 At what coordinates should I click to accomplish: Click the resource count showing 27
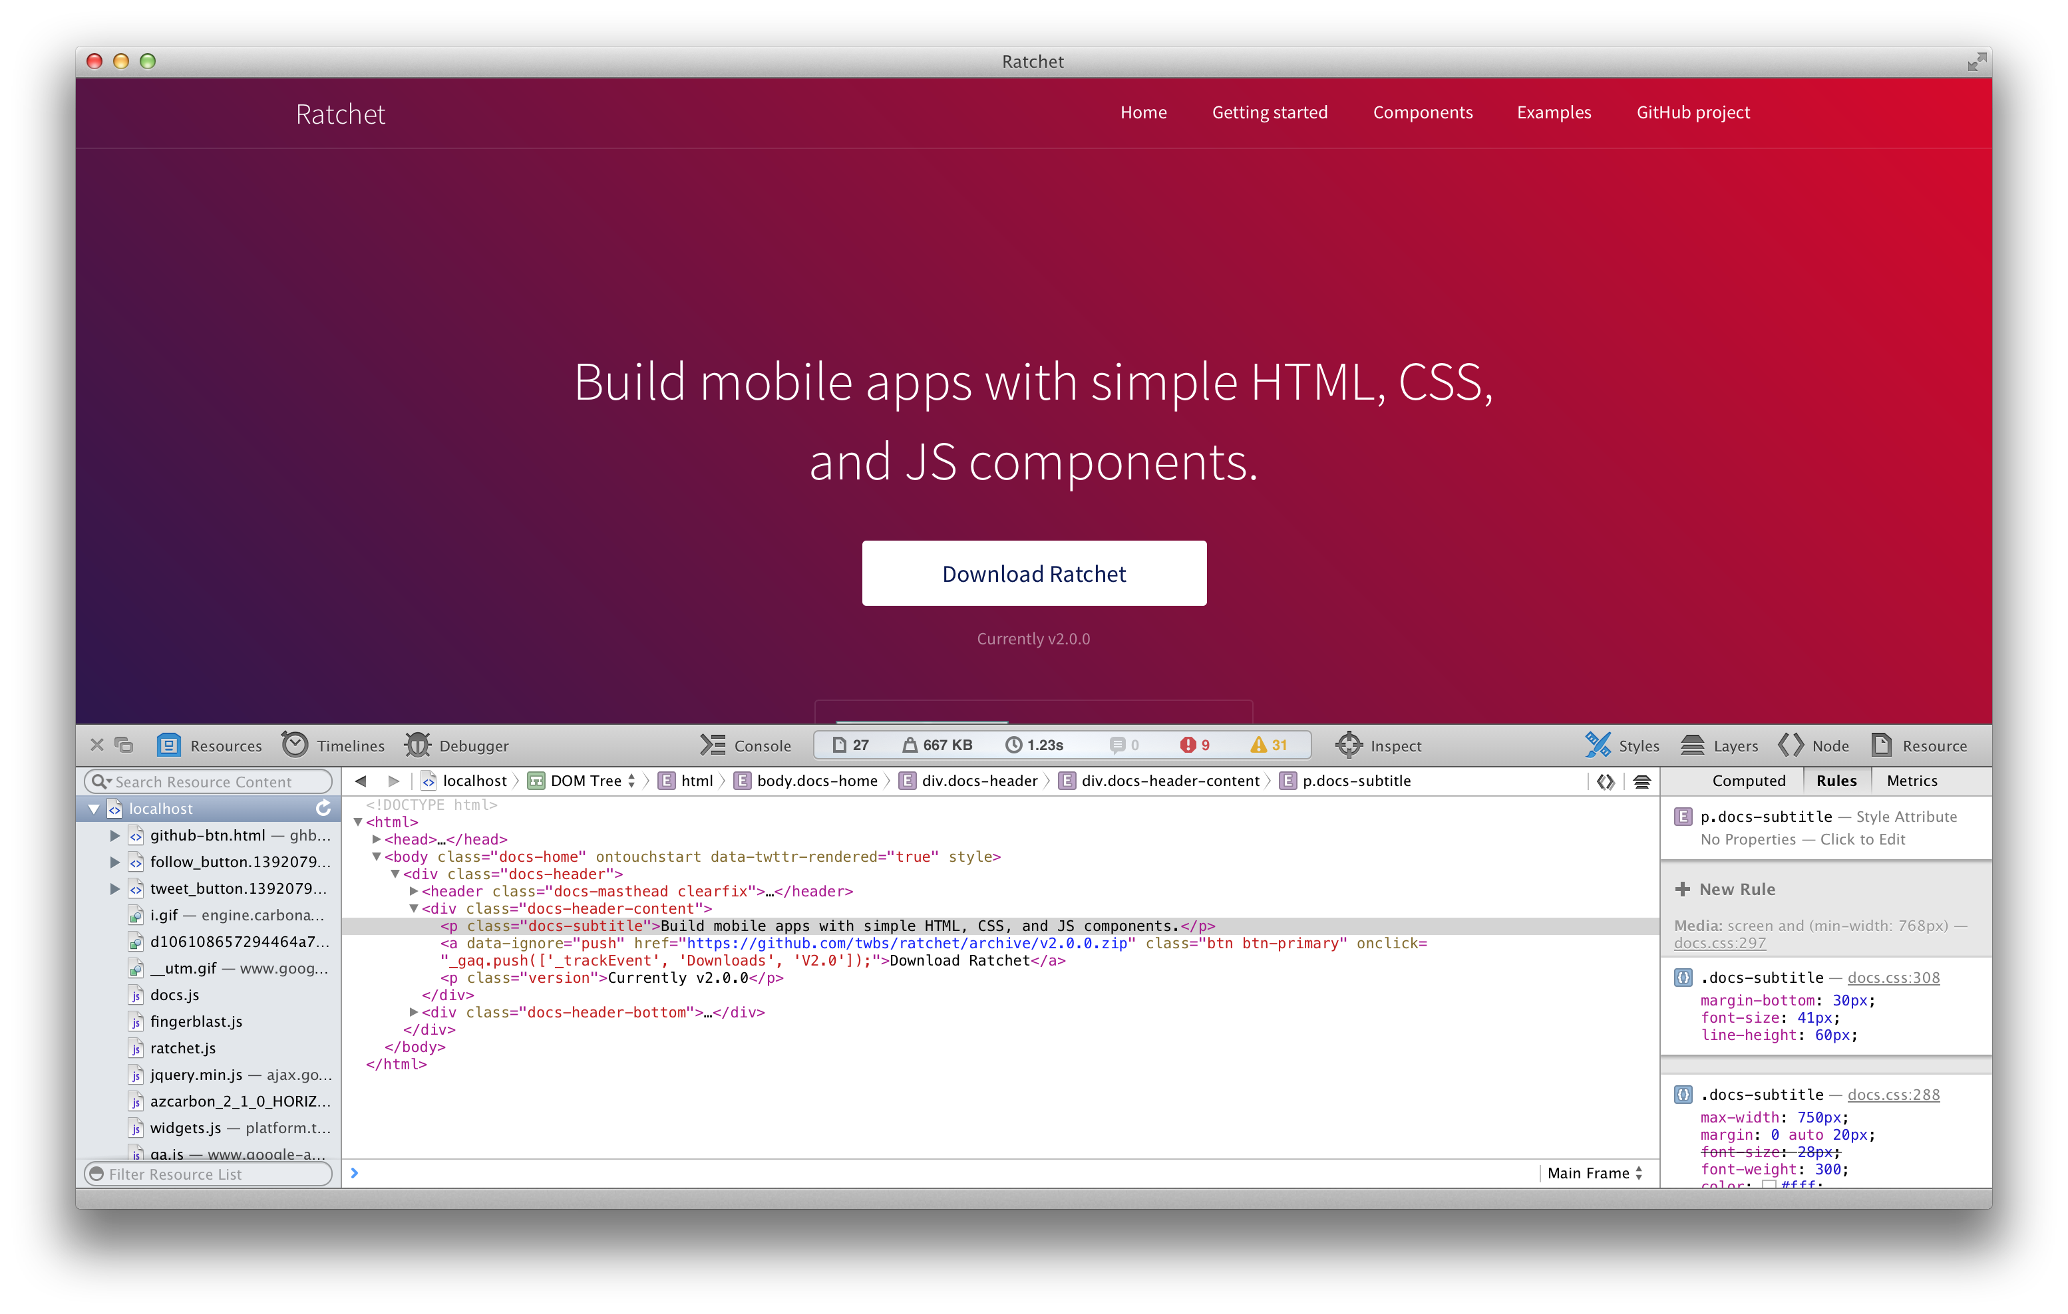pos(850,745)
